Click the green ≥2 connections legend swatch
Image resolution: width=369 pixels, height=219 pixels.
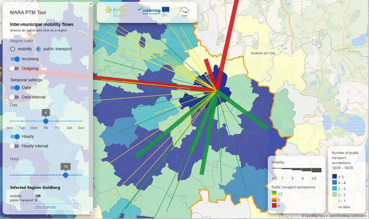274,193
